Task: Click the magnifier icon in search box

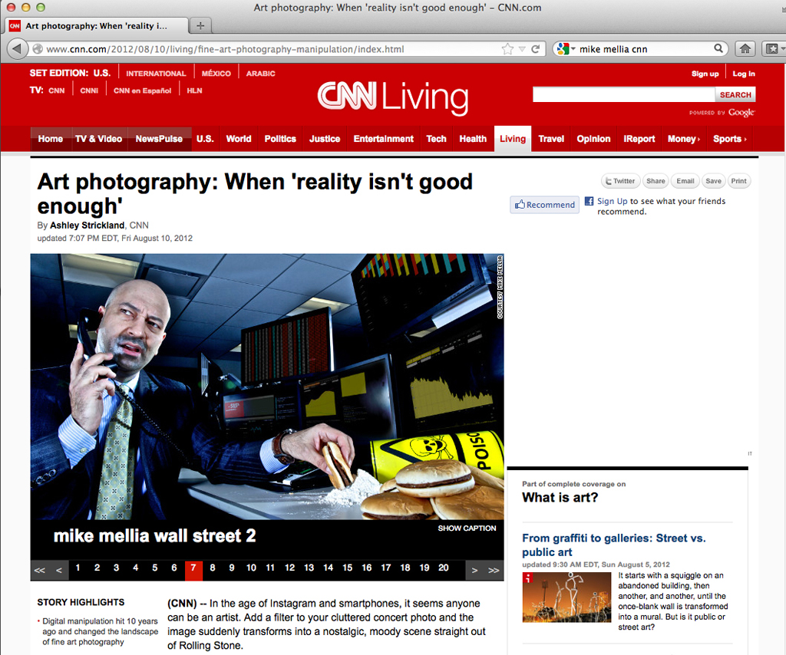Action: tap(718, 48)
